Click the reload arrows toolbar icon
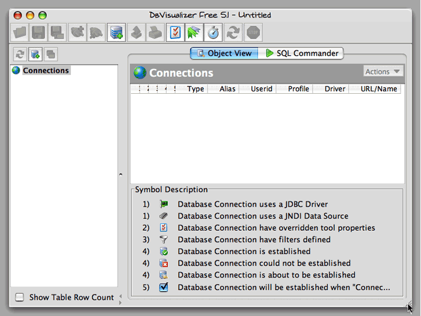 point(233,32)
